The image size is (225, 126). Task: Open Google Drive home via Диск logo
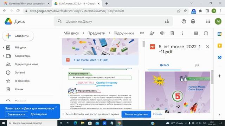click(x=15, y=21)
